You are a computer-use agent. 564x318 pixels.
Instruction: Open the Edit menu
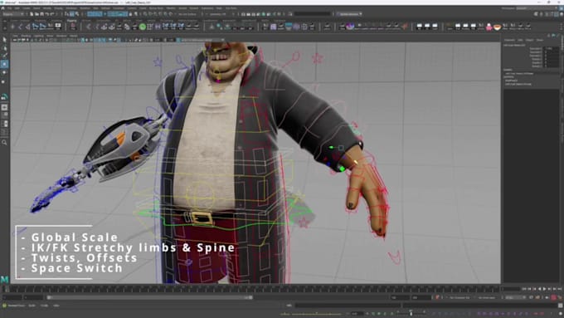[x=17, y=8]
